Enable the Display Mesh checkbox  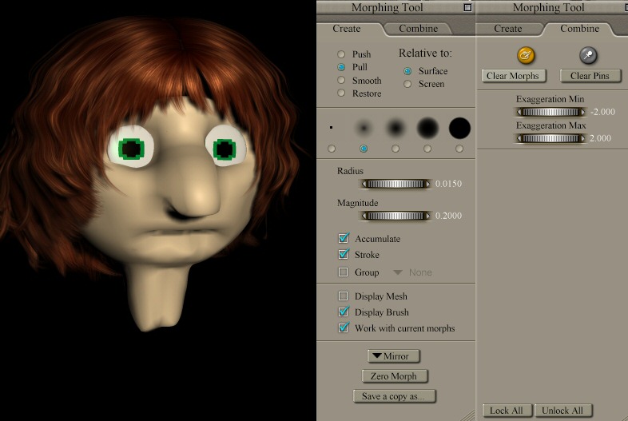(343, 296)
